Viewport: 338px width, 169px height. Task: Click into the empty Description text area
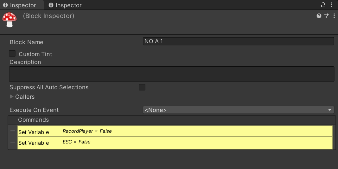tap(172, 74)
